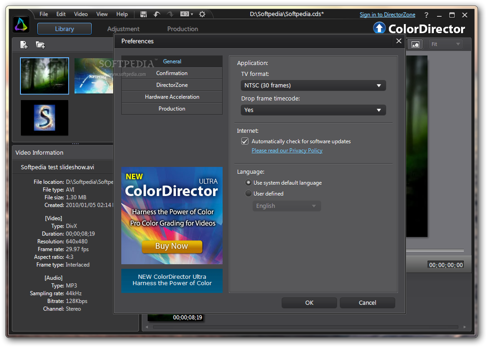
Task: Click the Video Information panel header
Action: click(63, 153)
